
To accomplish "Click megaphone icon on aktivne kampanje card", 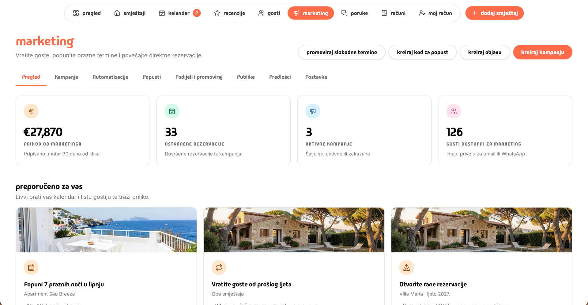I will coord(313,111).
